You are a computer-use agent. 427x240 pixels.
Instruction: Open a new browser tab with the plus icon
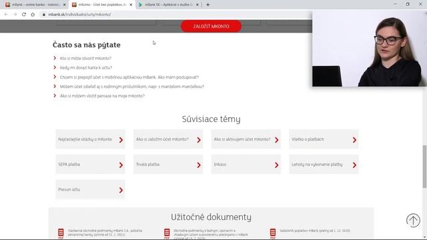[207, 5]
